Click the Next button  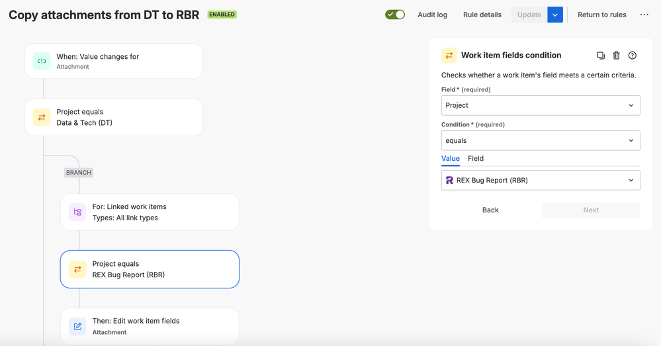[x=591, y=210]
